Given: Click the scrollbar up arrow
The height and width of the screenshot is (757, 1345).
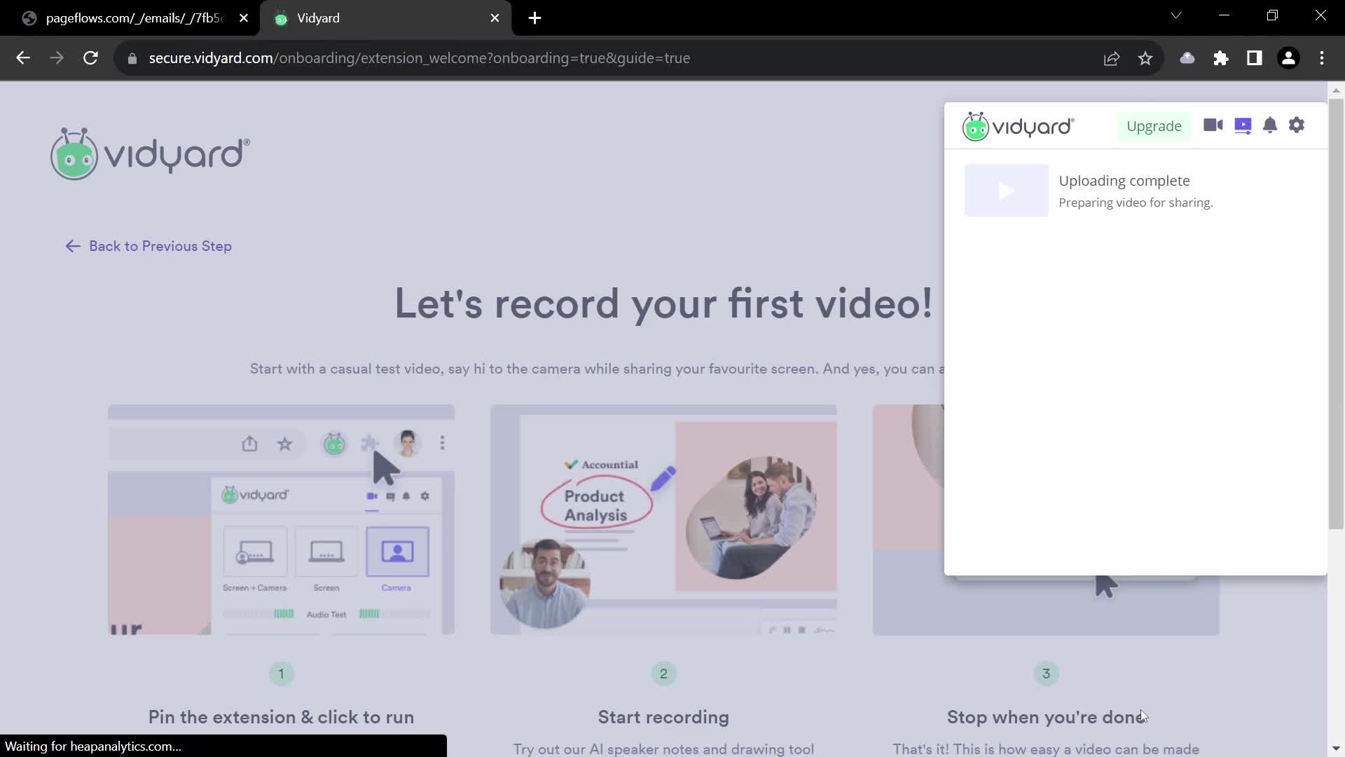Looking at the screenshot, I should click(x=1336, y=90).
